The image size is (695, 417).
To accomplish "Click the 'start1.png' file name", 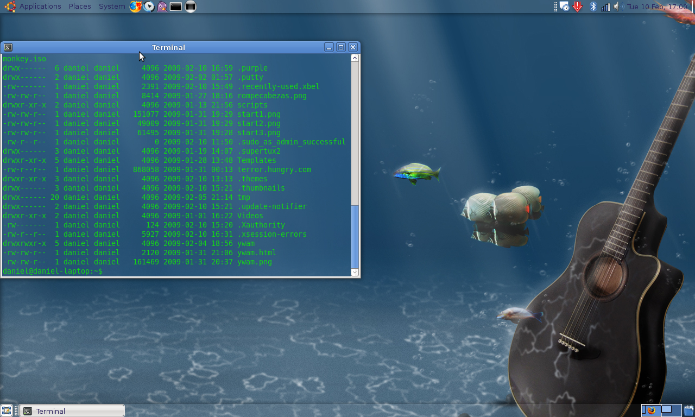I will (259, 114).
